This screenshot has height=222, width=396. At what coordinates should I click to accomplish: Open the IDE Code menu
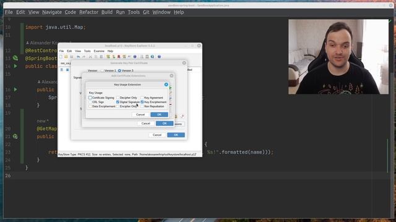click(x=70, y=12)
